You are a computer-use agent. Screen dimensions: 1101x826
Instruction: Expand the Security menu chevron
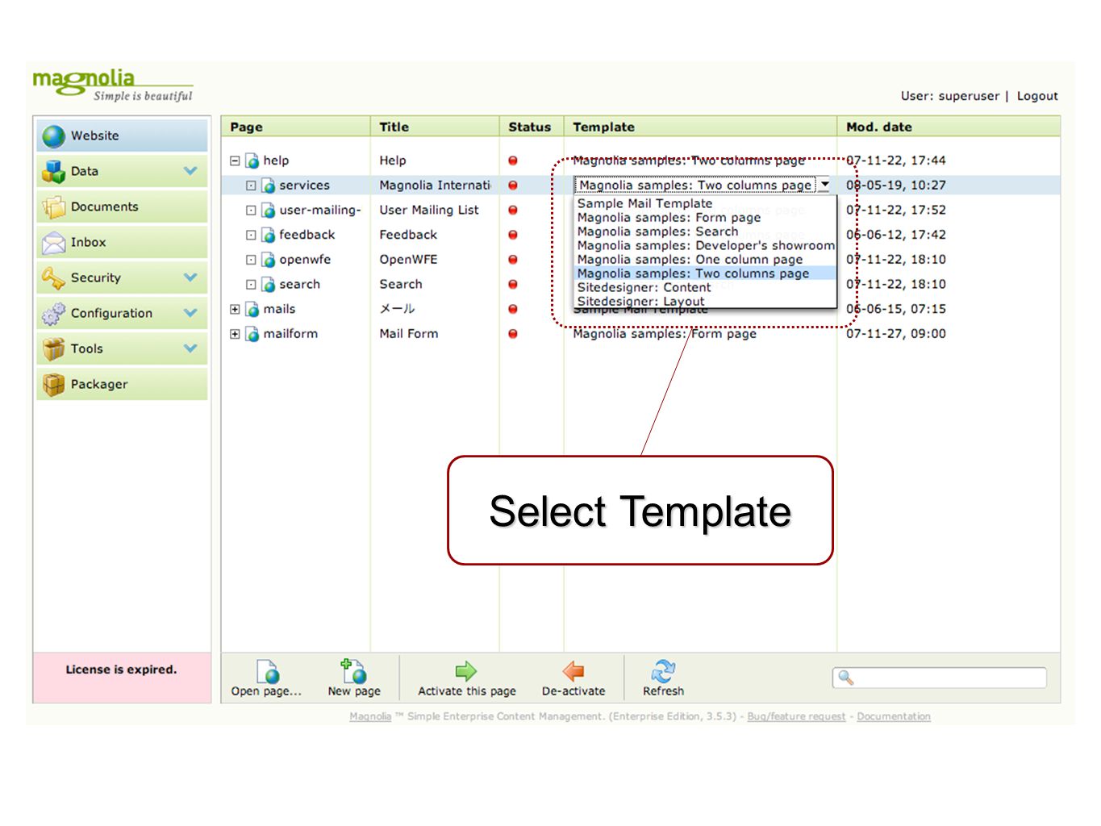click(190, 277)
